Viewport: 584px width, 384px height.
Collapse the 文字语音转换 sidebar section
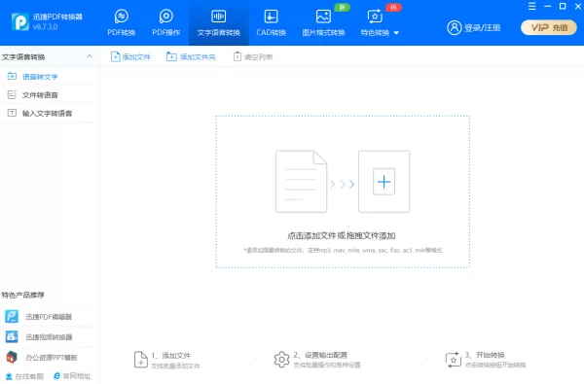90,56
